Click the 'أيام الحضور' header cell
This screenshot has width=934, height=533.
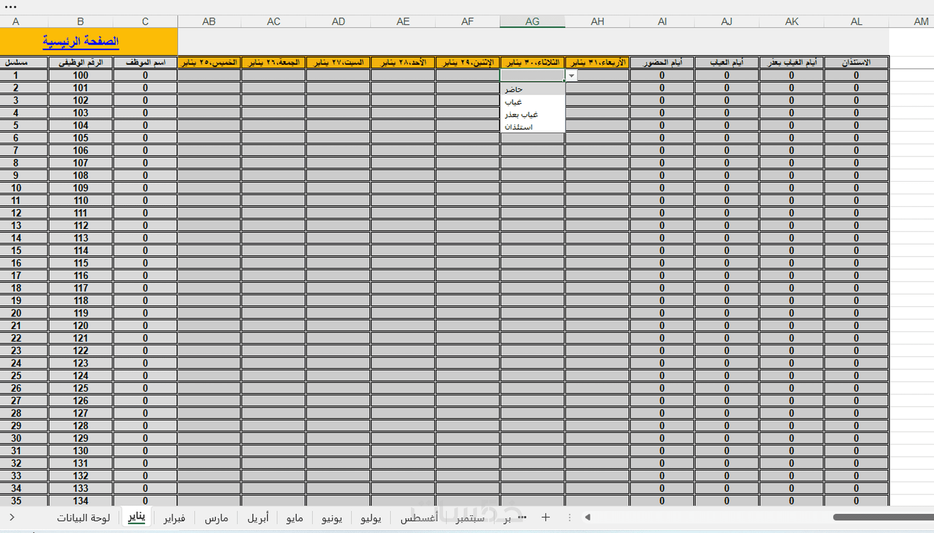coord(662,63)
